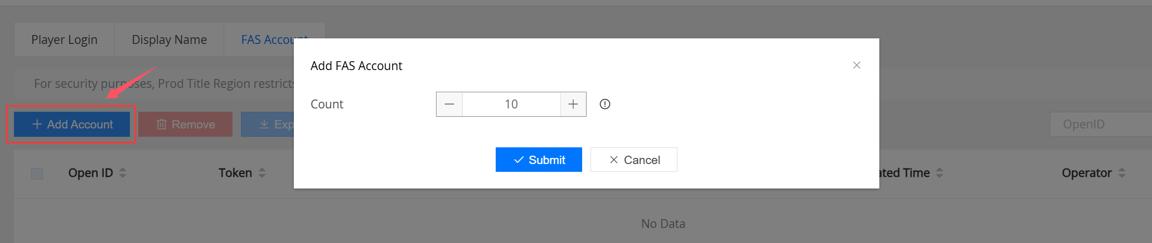
Task: Switch to the Player Login tab
Action: [x=64, y=40]
